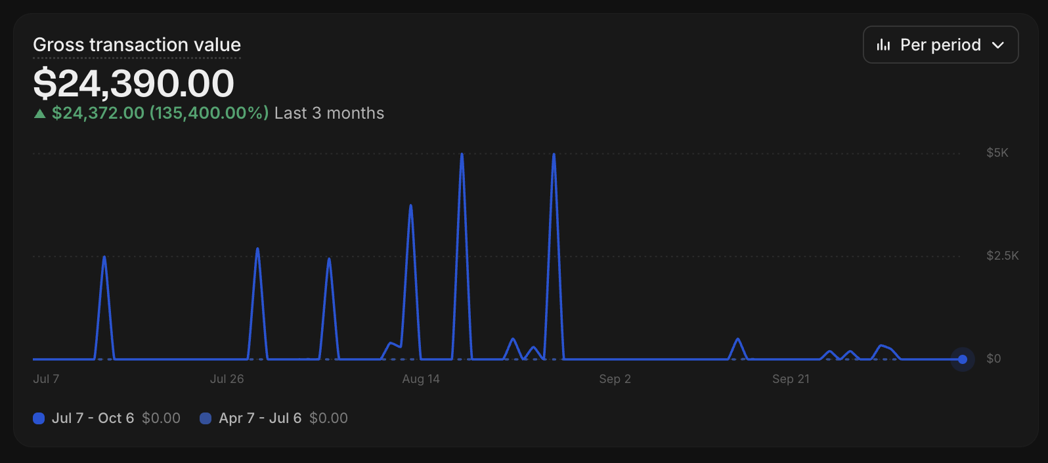Screen dimensions: 1048x463
Task: Click the $24,390.00 total amount
Action: pyautogui.click(x=133, y=83)
